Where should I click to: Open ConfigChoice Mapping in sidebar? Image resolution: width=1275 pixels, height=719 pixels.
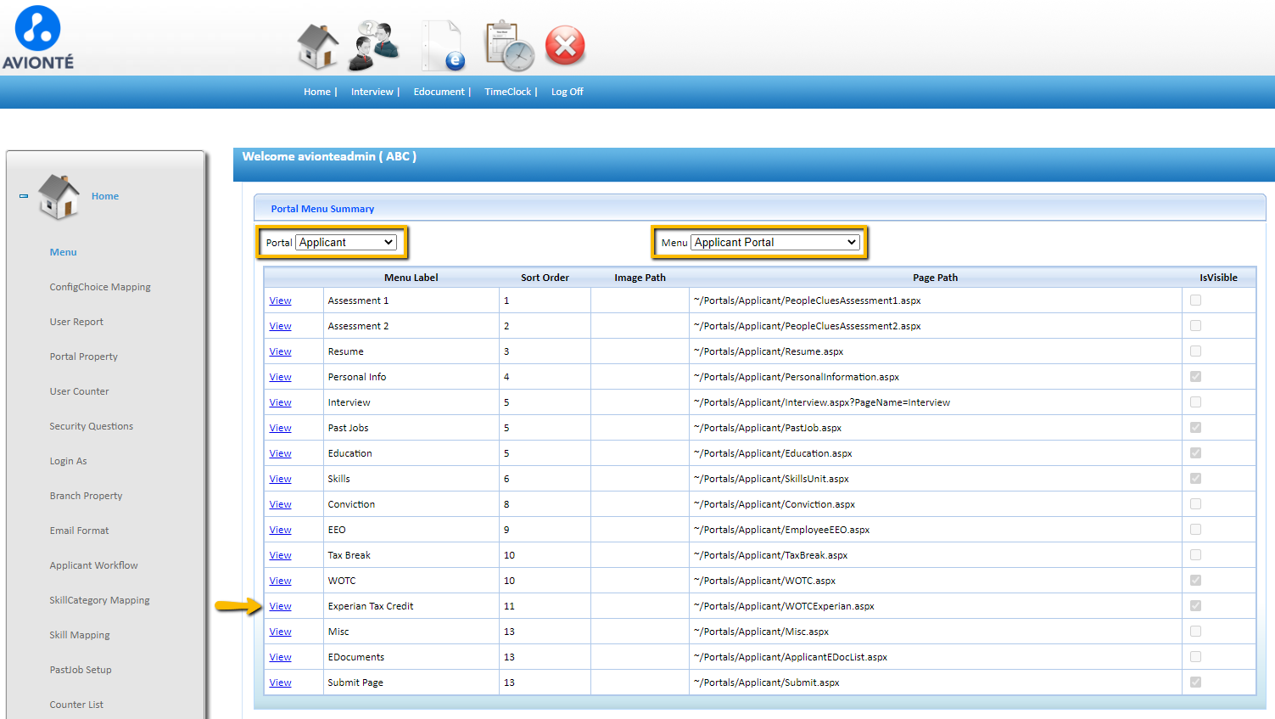pos(100,287)
